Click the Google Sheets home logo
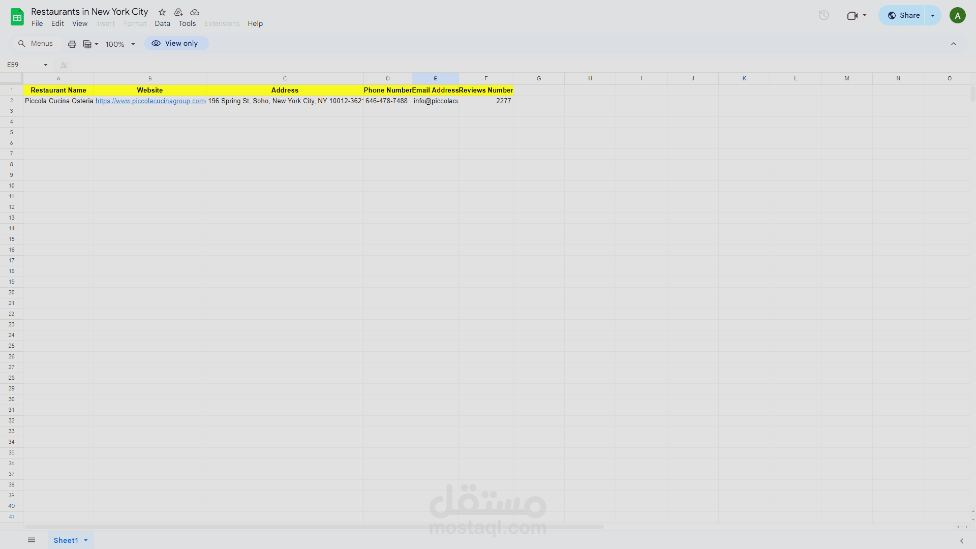The height and width of the screenshot is (549, 976). [17, 17]
